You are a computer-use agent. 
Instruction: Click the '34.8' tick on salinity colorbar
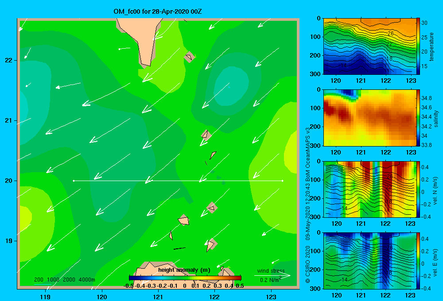pos(426,98)
